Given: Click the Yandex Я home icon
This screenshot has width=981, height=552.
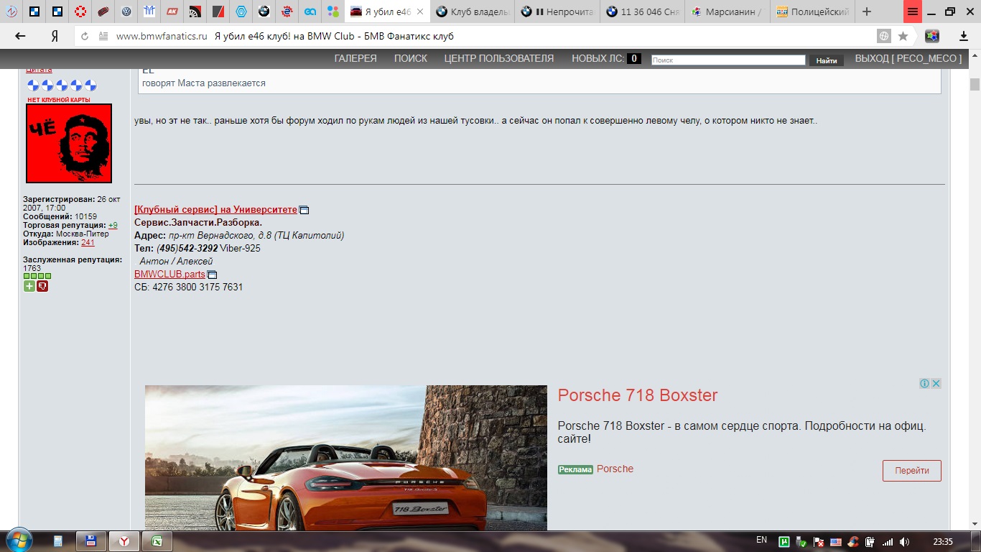Looking at the screenshot, I should coord(55,36).
